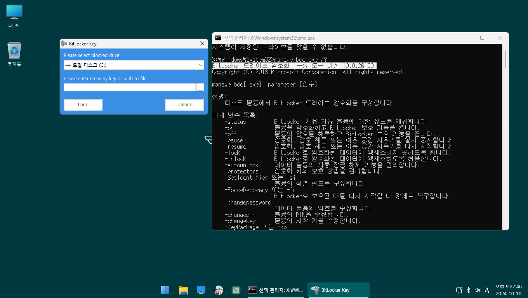Maximize the cmd.exe window
The image size is (528, 298).
coord(482,38)
